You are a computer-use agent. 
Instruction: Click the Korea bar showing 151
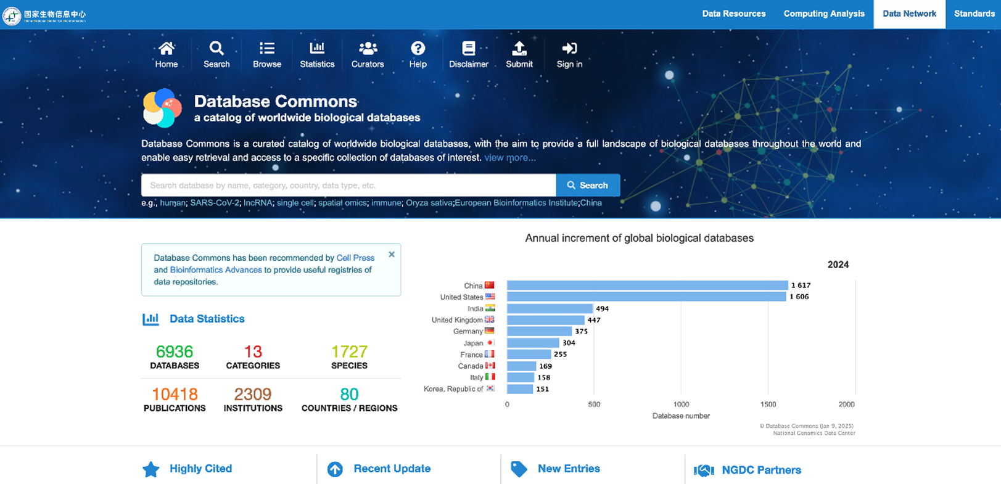(520, 388)
